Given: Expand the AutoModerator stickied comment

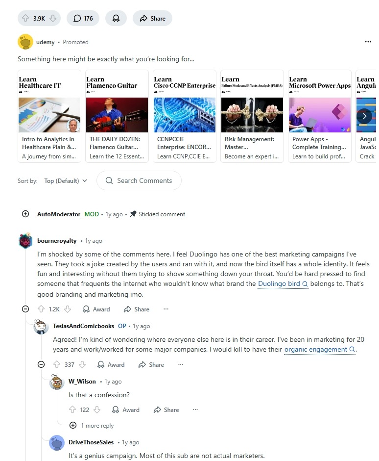Looking at the screenshot, I should [25, 214].
